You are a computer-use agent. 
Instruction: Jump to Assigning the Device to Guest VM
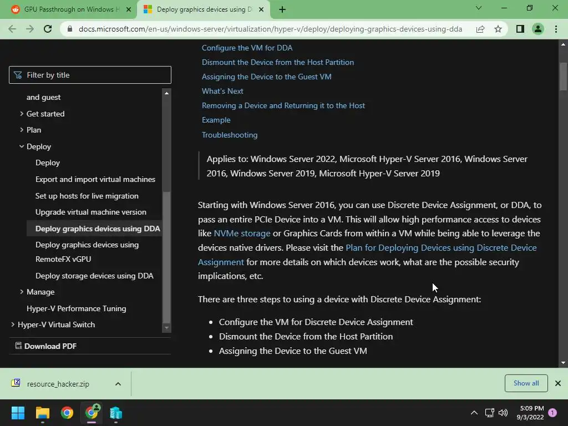pyautogui.click(x=267, y=77)
